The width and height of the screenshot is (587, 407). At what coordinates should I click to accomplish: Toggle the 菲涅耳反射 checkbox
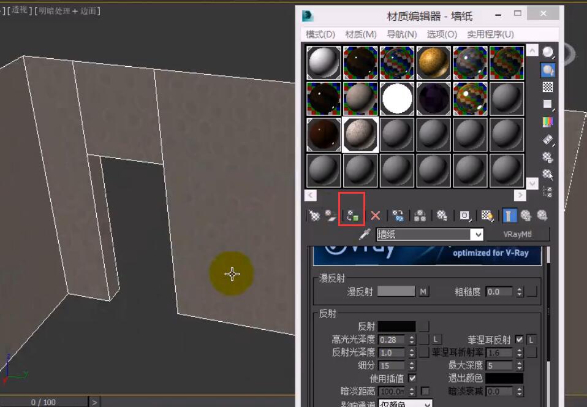tap(519, 339)
